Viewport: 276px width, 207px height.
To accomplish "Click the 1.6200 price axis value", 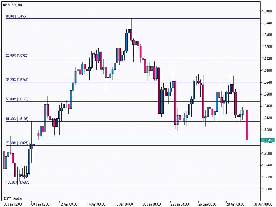I will [267, 94].
